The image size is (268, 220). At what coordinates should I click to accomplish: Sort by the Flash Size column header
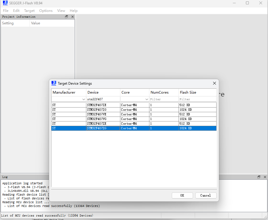click(197, 92)
